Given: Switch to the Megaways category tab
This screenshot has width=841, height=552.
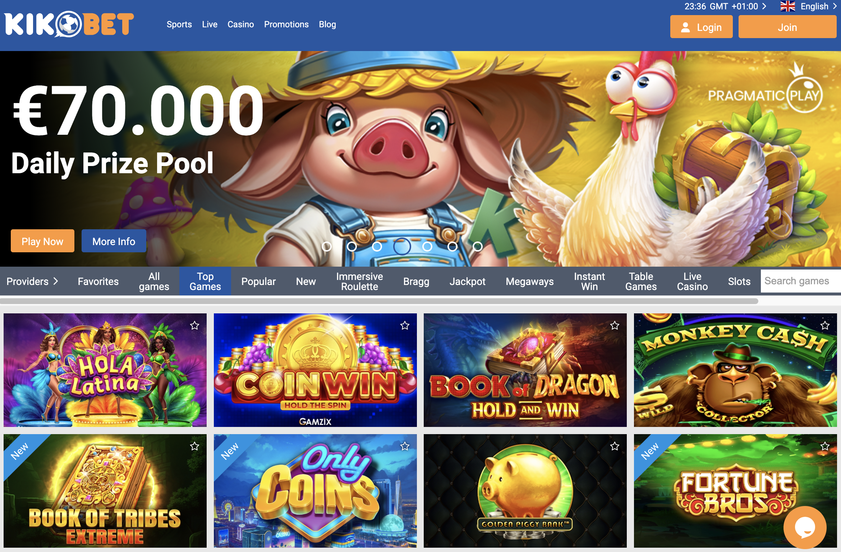Looking at the screenshot, I should pyautogui.click(x=529, y=281).
